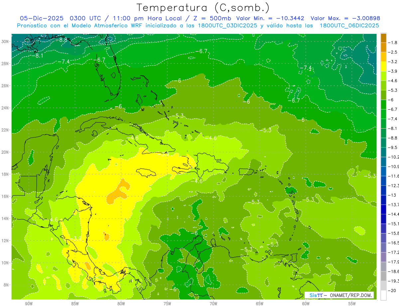Select valid-until time '1800UTC_06DIC2025'

coord(349,26)
